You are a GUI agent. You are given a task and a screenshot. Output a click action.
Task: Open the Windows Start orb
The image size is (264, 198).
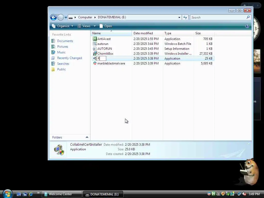click(7, 194)
